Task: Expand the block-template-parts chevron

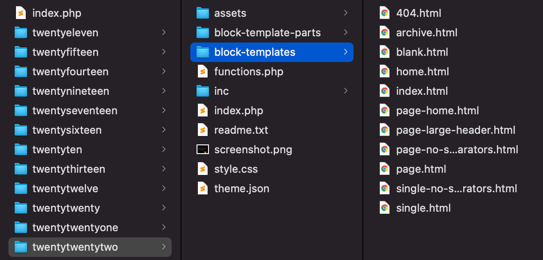Action: (346, 32)
